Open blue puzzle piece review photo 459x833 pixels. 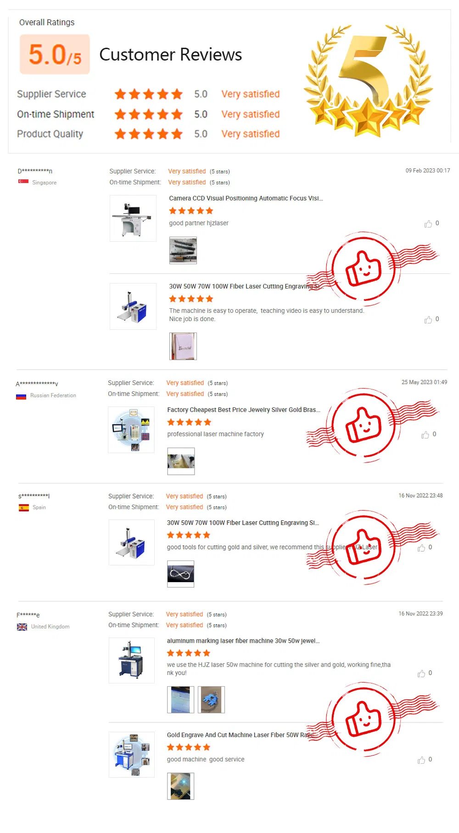211,700
